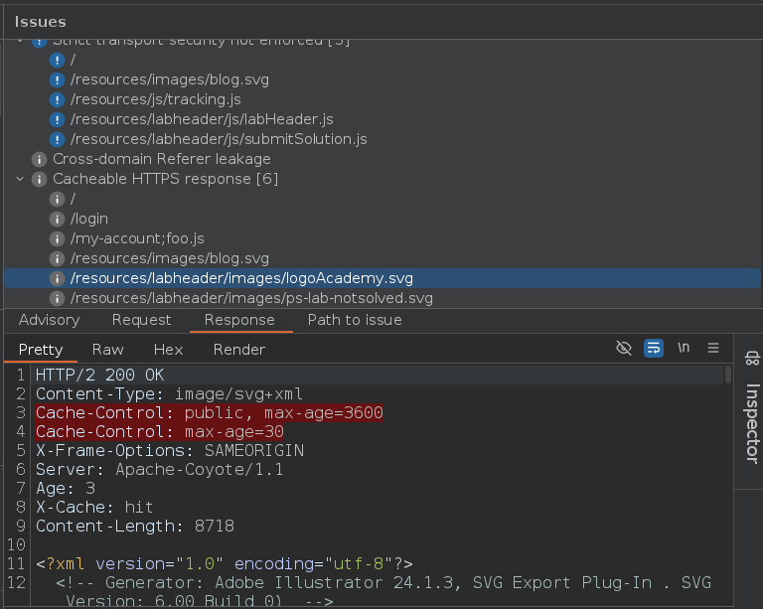This screenshot has height=609, width=763.
Task: Click info icon beside Cross-domain Referer leakage
Action: pyautogui.click(x=39, y=159)
